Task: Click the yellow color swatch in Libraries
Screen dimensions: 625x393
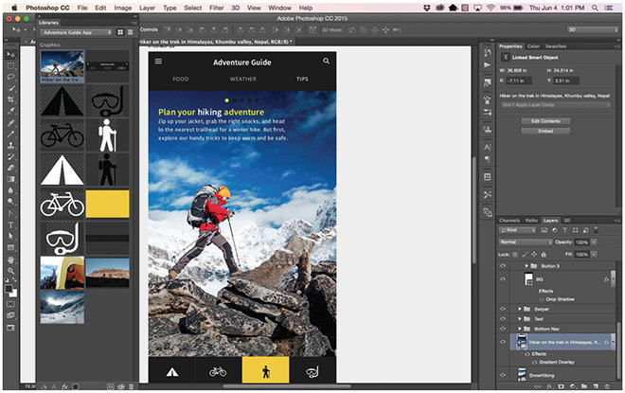Action: (x=107, y=204)
